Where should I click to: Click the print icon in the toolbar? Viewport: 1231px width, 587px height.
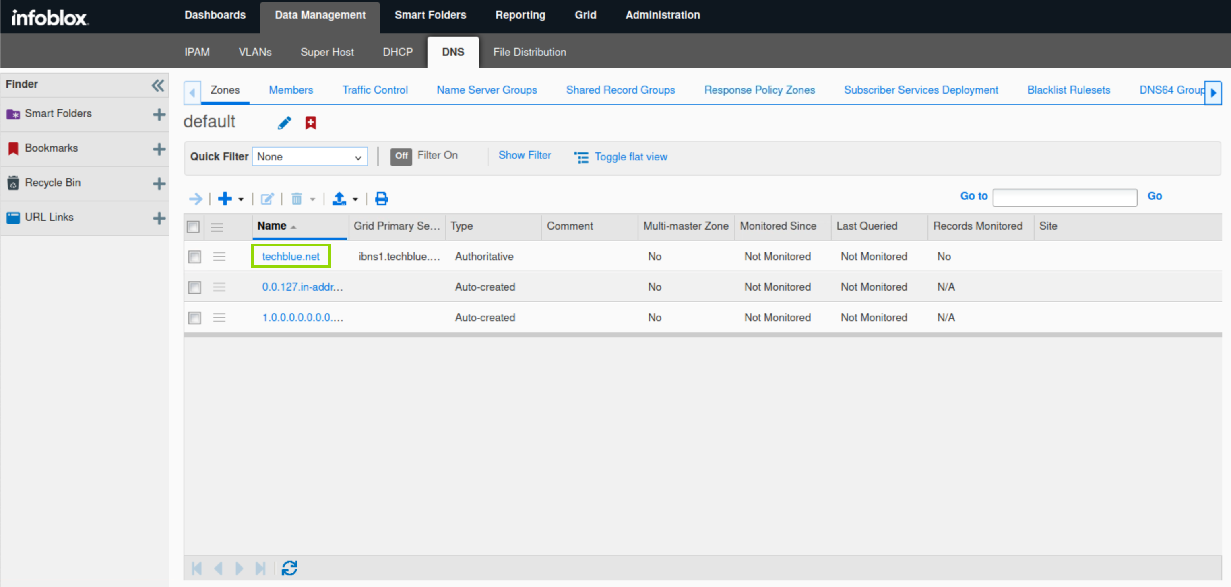point(381,199)
